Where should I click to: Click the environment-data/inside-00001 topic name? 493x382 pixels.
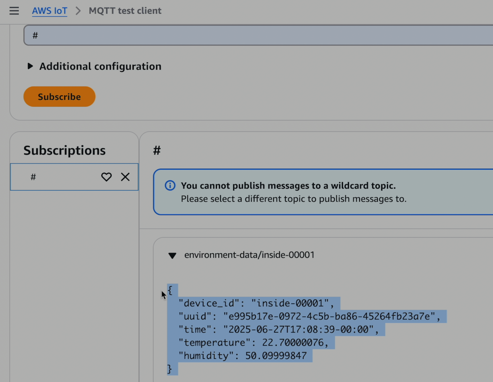[249, 255]
